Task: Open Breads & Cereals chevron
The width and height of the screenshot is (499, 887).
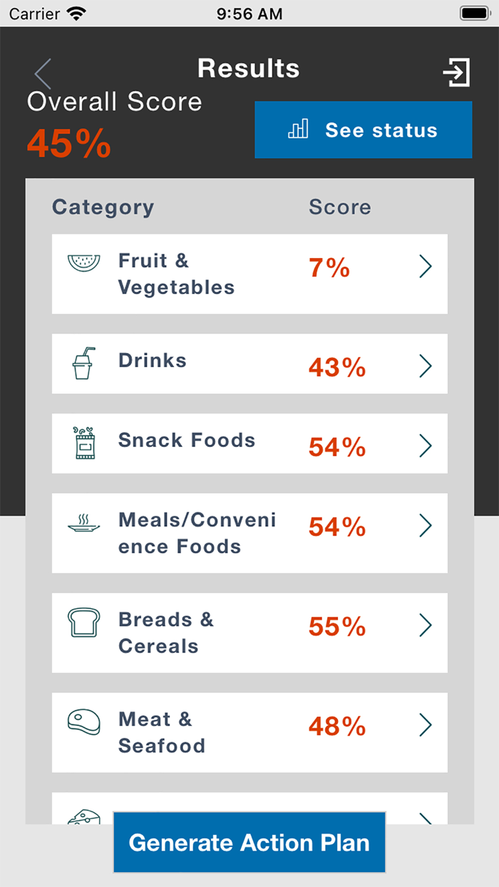Action: tap(426, 625)
